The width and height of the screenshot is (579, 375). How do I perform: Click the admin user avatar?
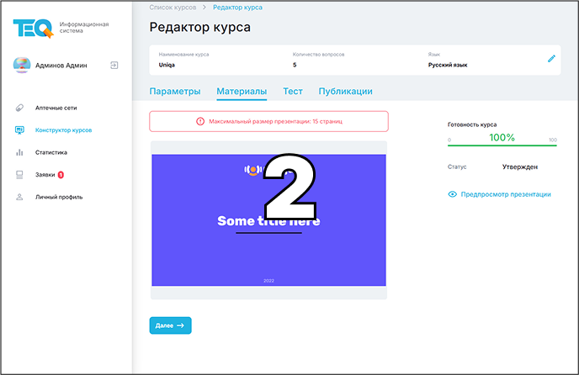pyautogui.click(x=22, y=65)
